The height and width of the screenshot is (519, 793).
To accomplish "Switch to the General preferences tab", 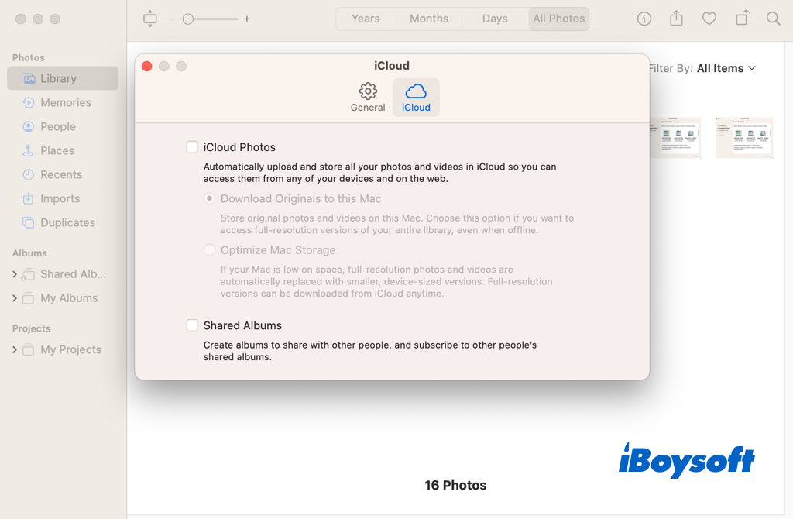I will click(368, 98).
